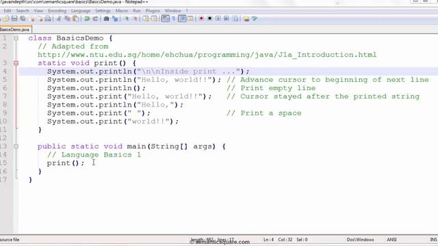
Task: Close the current document via toolbar icon
Action: coord(32,18)
